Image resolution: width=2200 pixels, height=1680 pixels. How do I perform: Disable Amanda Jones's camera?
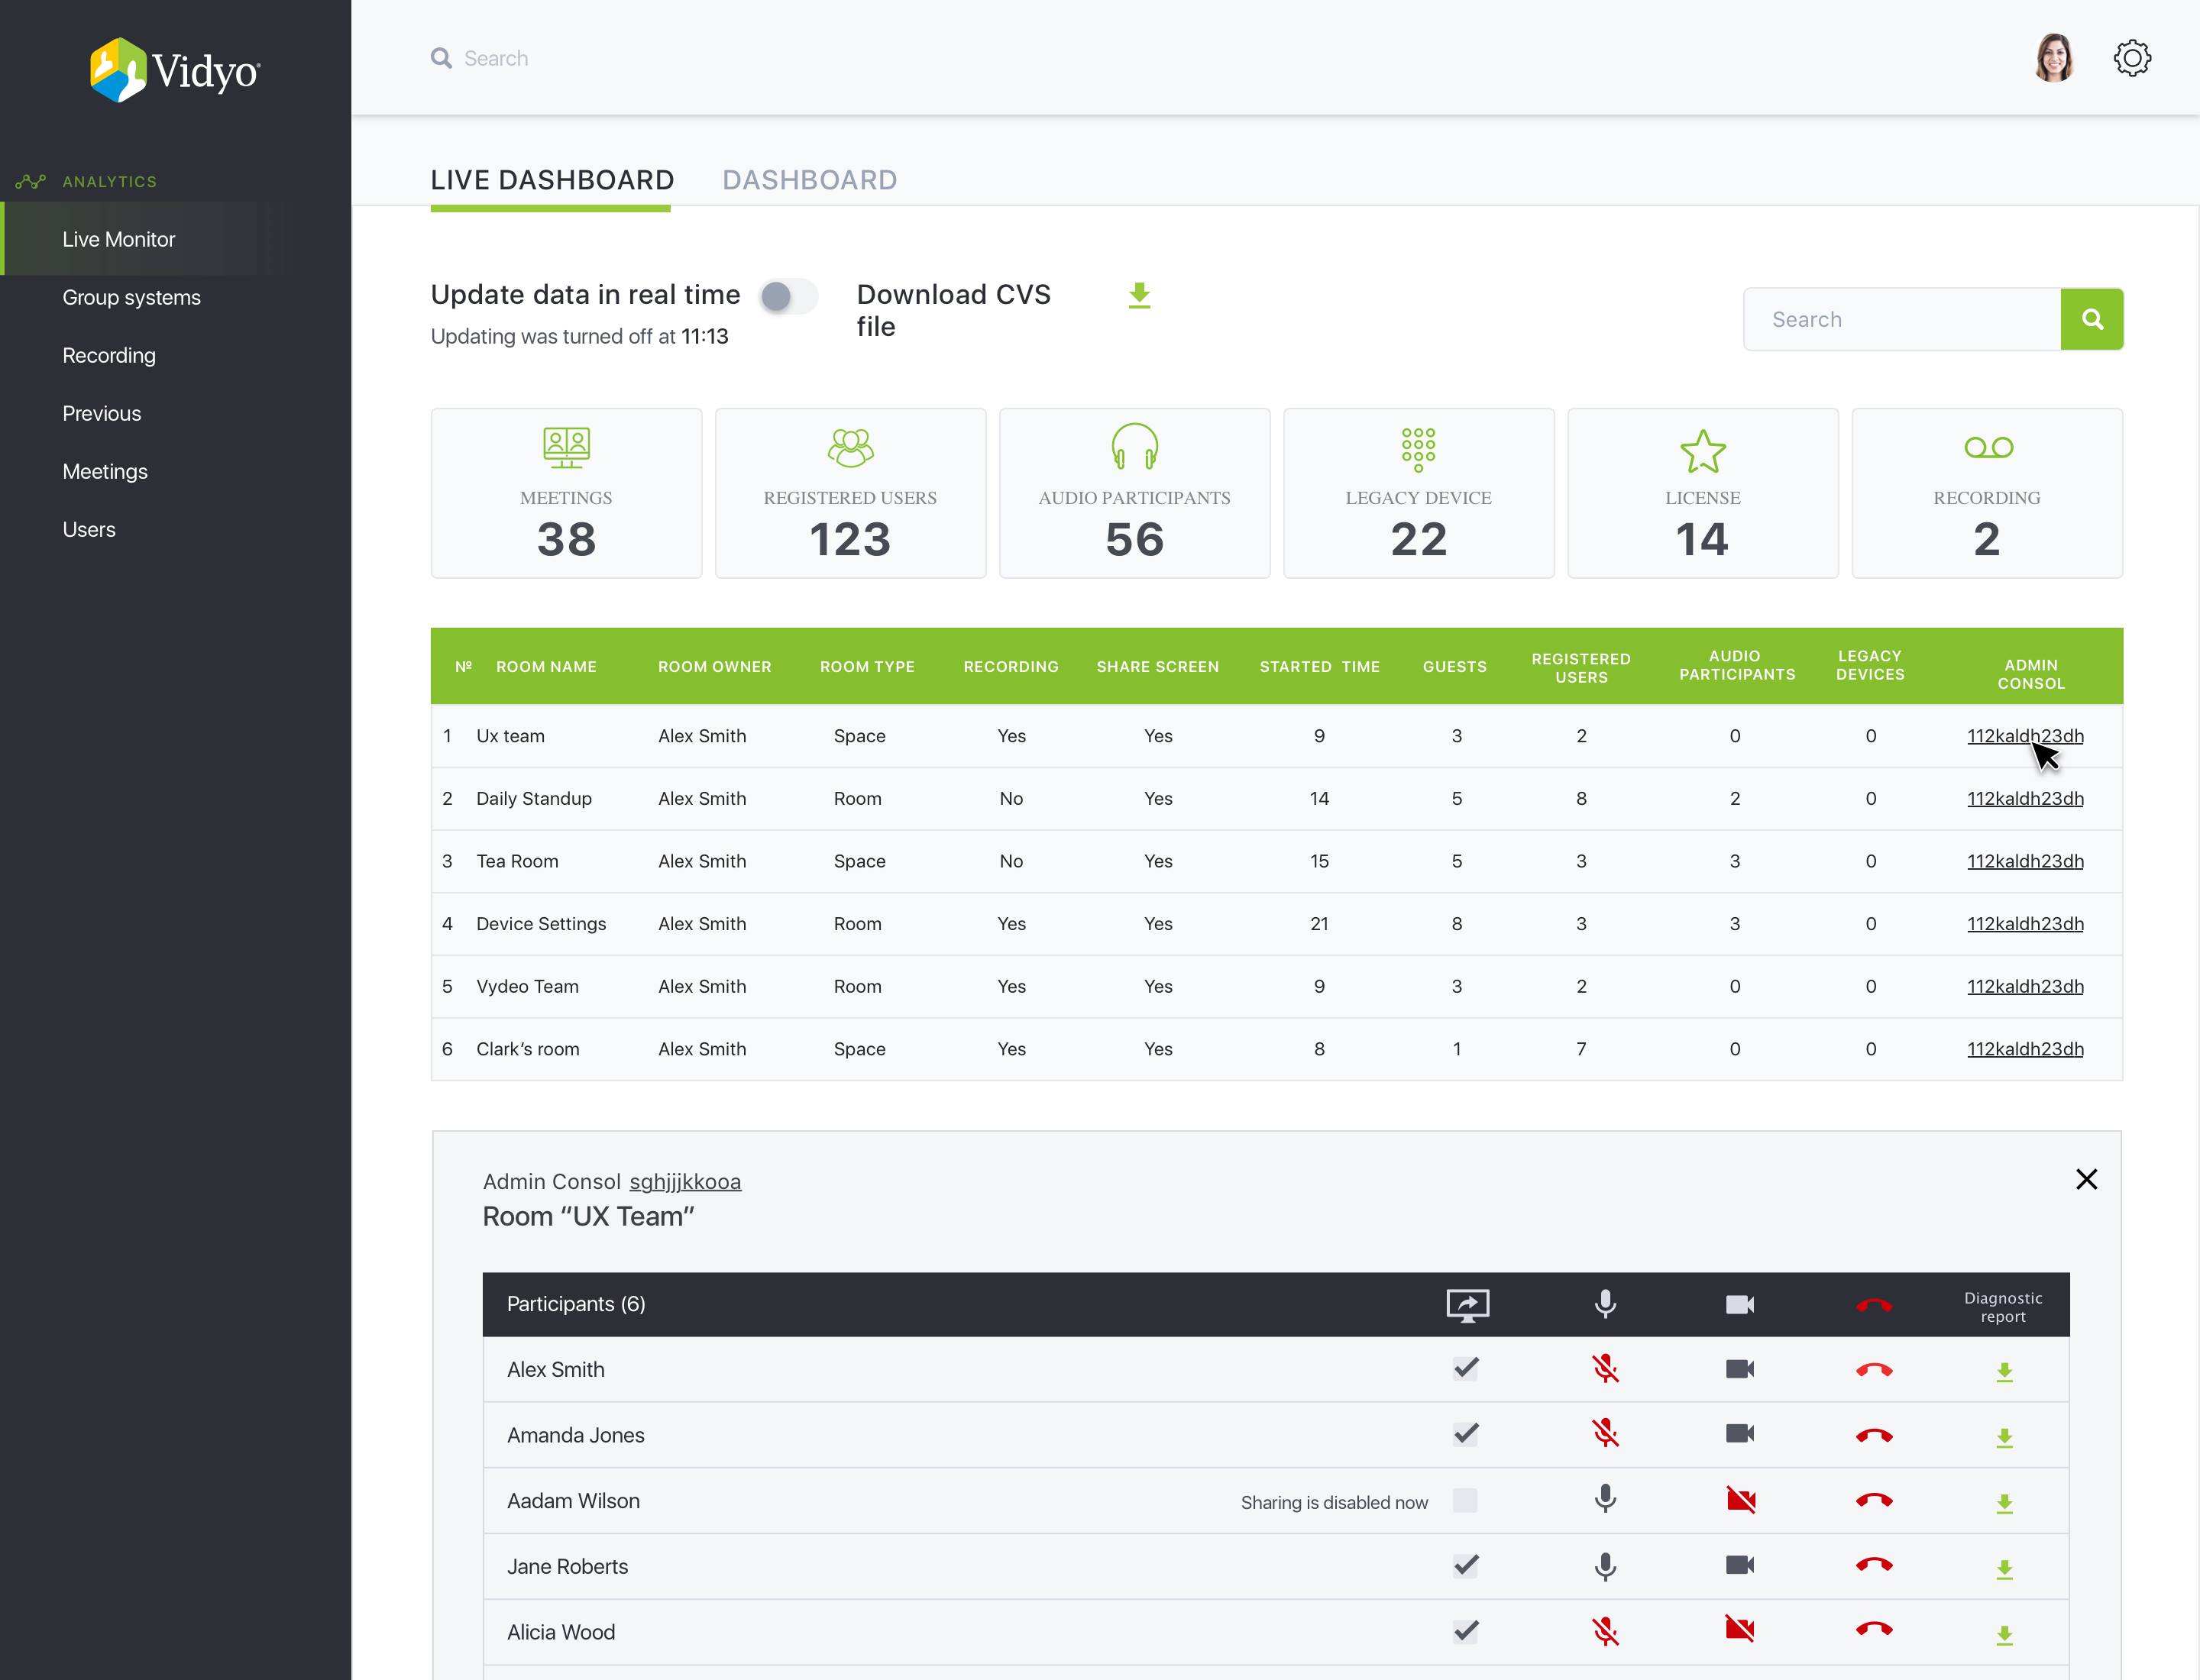point(1740,1434)
